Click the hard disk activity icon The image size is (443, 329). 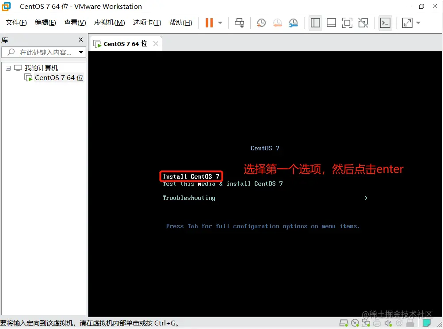coord(343,323)
